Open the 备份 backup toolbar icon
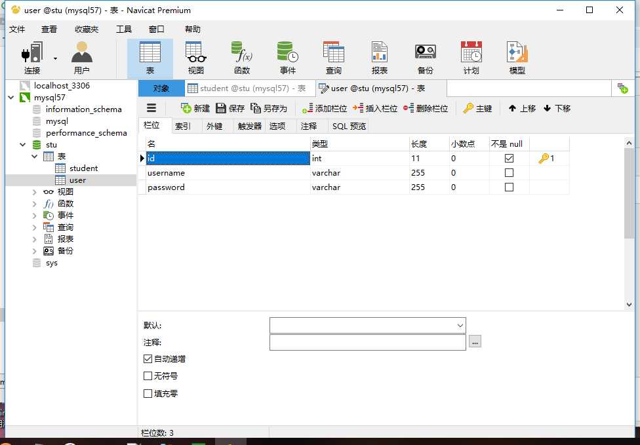 tap(426, 58)
